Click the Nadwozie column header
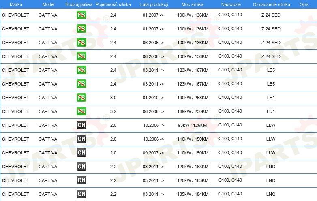This screenshot has height=201, width=317. 231,4
